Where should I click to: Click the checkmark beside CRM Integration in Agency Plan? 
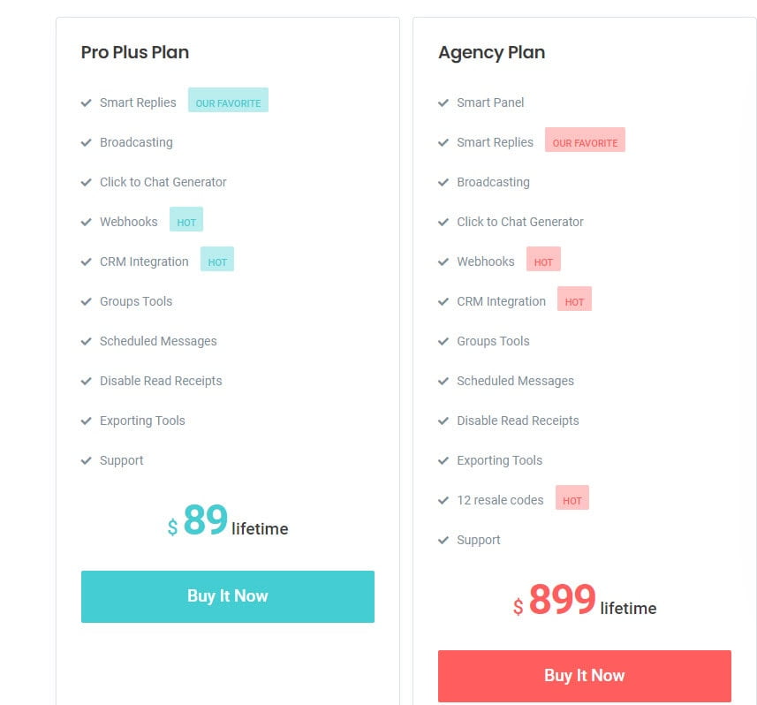coord(443,301)
